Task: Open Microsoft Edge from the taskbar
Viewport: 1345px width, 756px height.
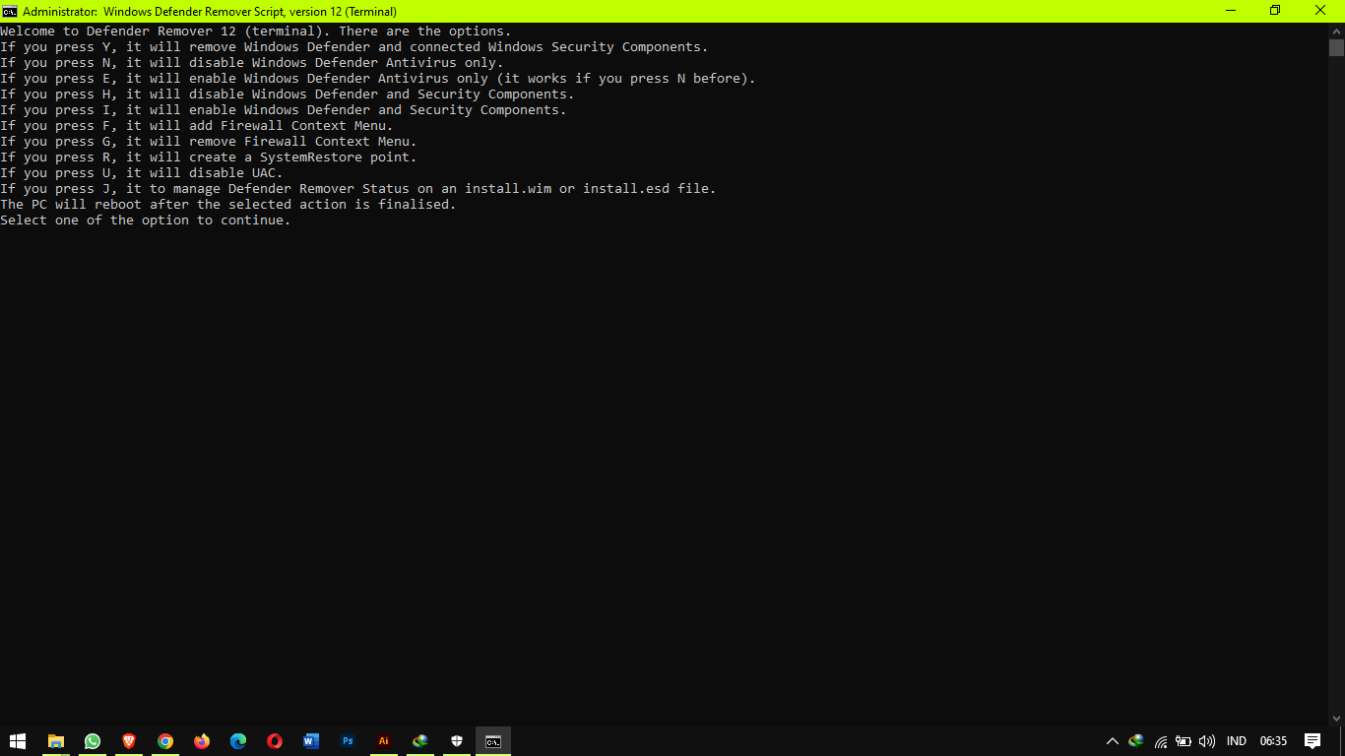Action: (238, 741)
